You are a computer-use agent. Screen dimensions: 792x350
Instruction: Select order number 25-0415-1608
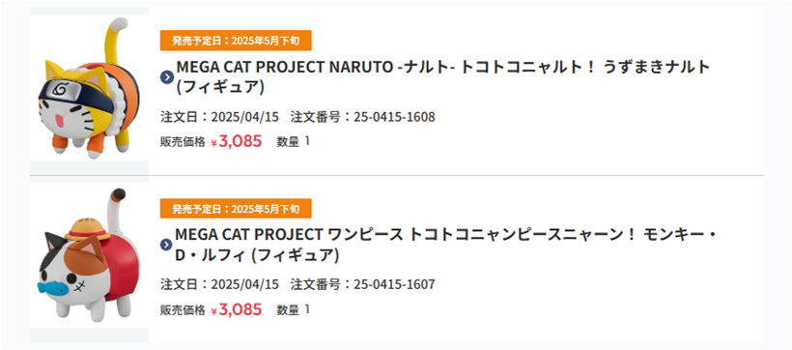click(x=362, y=117)
